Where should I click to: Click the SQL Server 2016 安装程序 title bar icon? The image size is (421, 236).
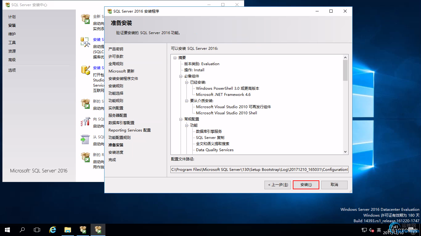tap(110, 11)
